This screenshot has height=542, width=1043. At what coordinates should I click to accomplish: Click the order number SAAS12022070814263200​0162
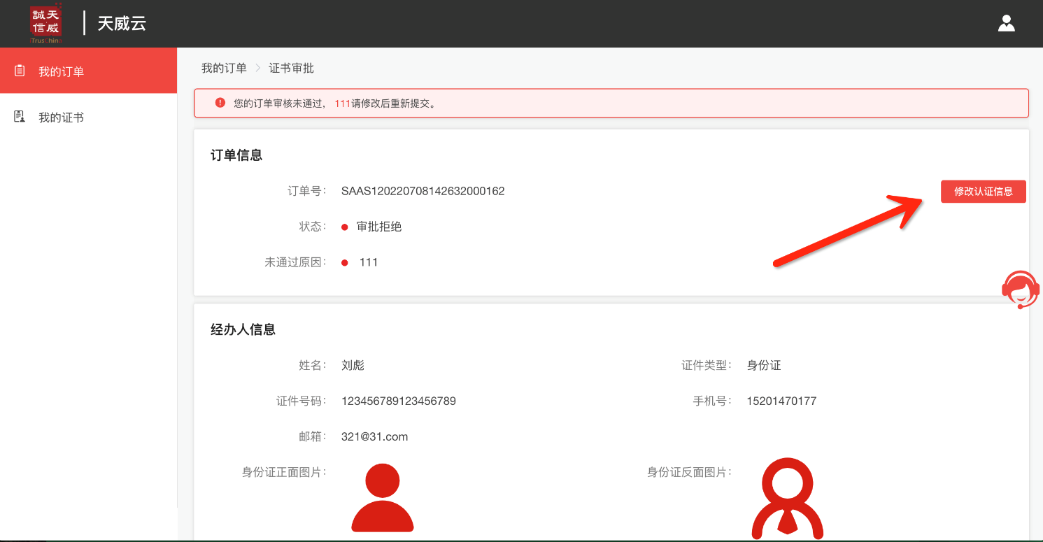click(x=423, y=191)
